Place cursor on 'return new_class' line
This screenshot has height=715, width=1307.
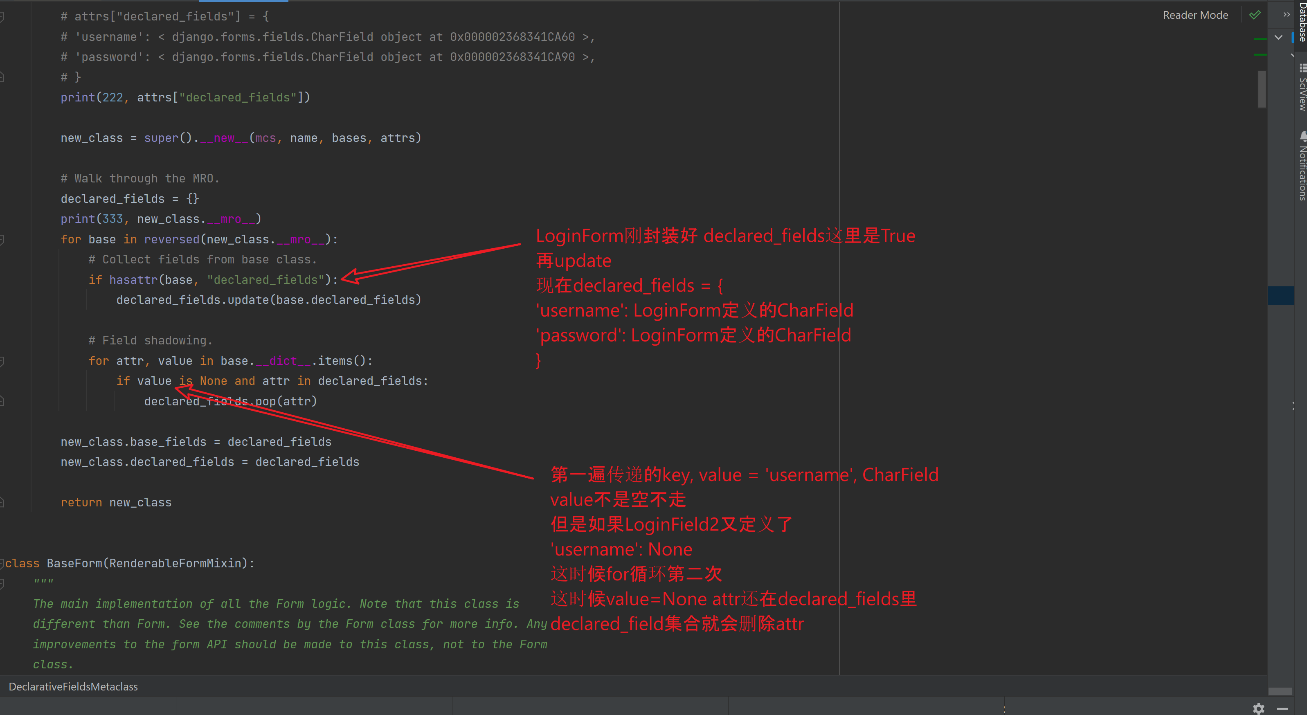[116, 502]
